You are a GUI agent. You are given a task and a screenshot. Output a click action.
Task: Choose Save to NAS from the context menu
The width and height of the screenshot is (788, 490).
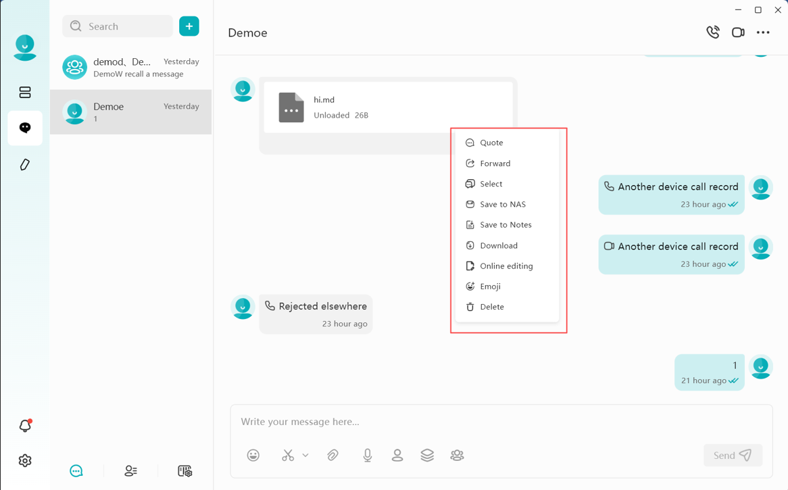tap(507, 205)
